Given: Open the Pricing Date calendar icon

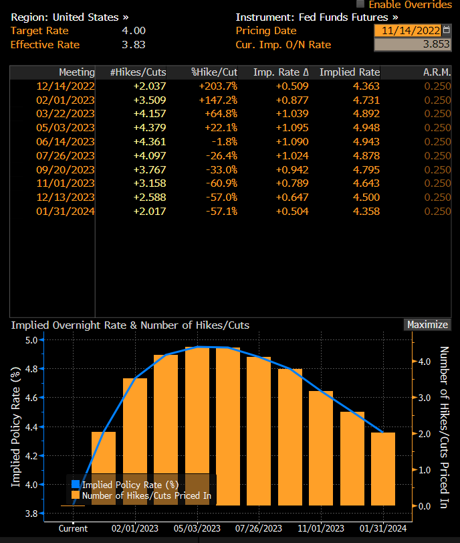Looking at the screenshot, I should click(447, 30).
